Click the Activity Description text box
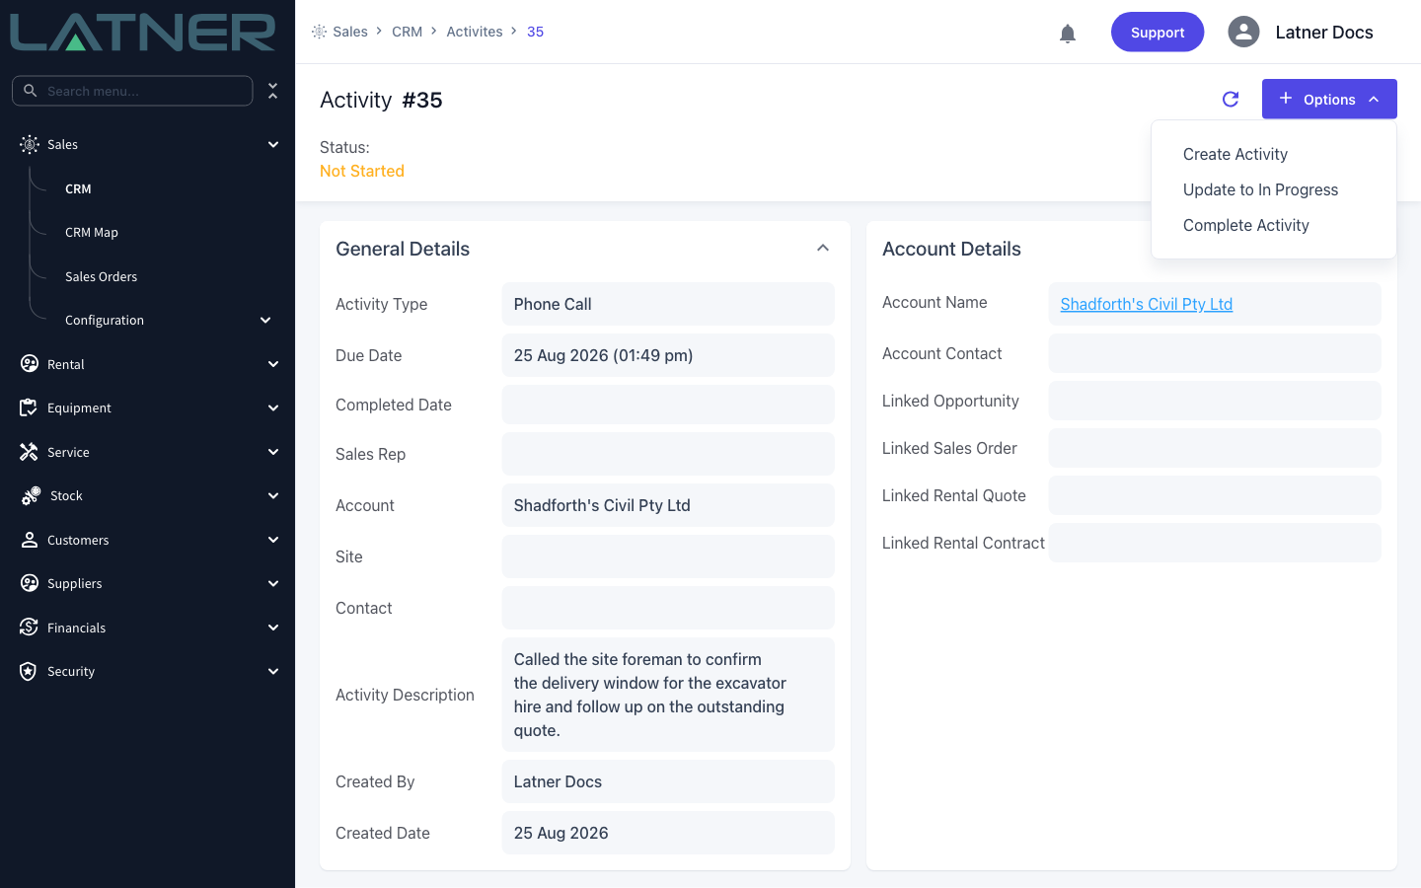Viewport: 1421px width, 888px height. 668,695
